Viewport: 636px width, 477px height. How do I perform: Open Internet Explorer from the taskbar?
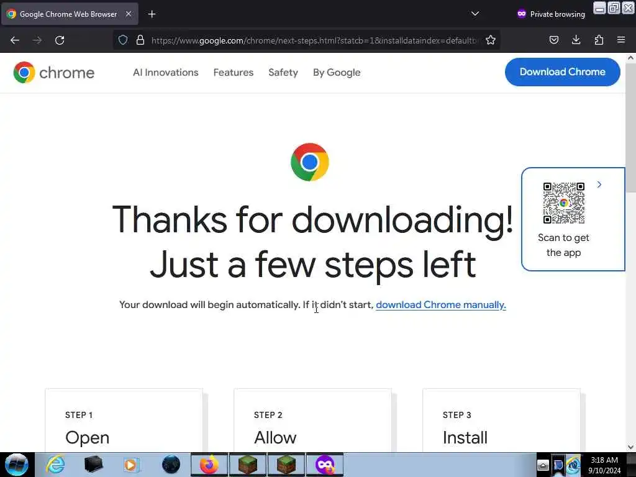[55, 465]
